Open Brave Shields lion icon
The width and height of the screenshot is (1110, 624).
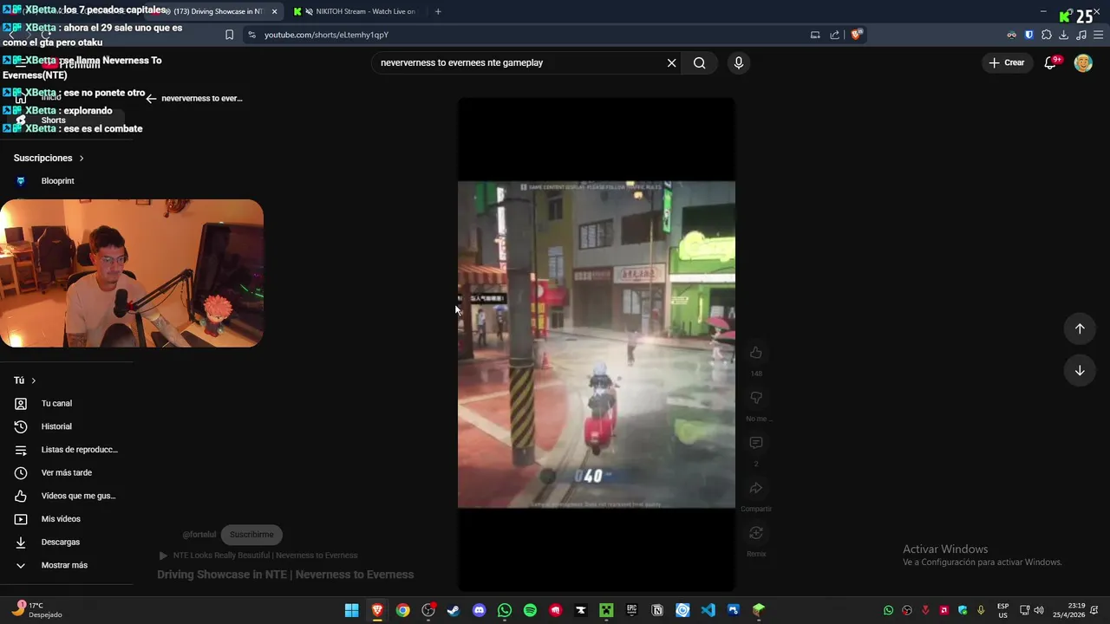[856, 35]
